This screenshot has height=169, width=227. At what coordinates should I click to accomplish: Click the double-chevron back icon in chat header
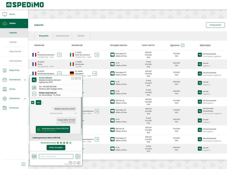click(34, 94)
